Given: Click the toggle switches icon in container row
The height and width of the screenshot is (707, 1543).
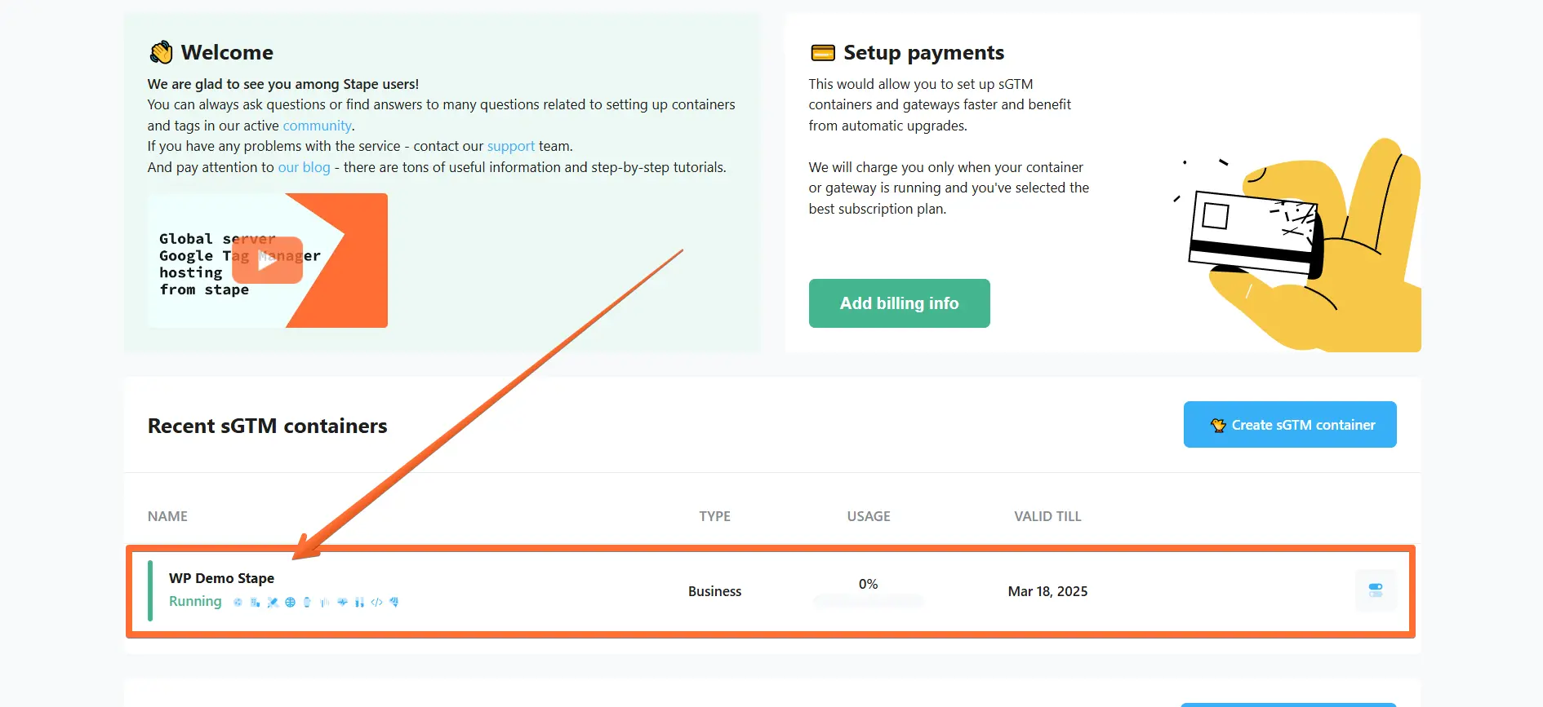Looking at the screenshot, I should tap(1376, 590).
